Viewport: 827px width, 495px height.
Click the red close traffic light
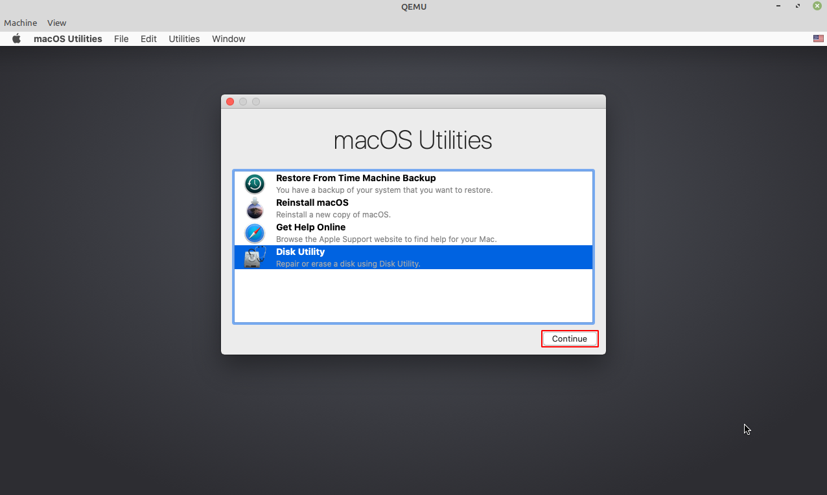(x=230, y=102)
